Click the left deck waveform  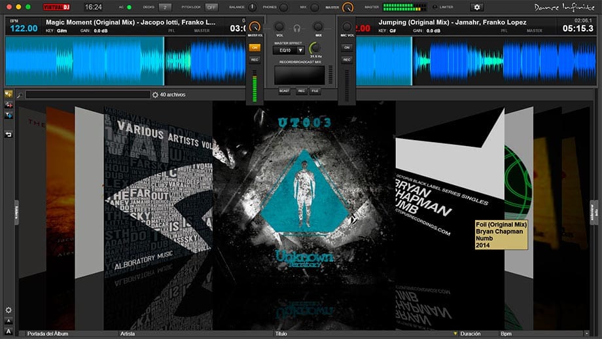(x=125, y=61)
